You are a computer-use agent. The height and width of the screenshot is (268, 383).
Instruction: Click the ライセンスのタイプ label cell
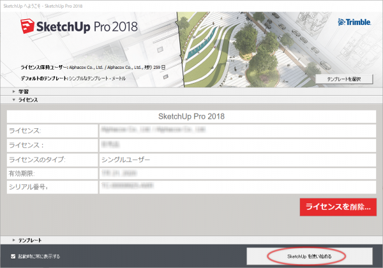52,160
